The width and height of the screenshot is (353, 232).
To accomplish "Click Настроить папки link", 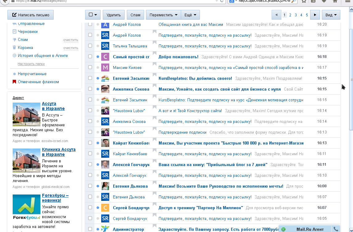I will tap(31, 64).
